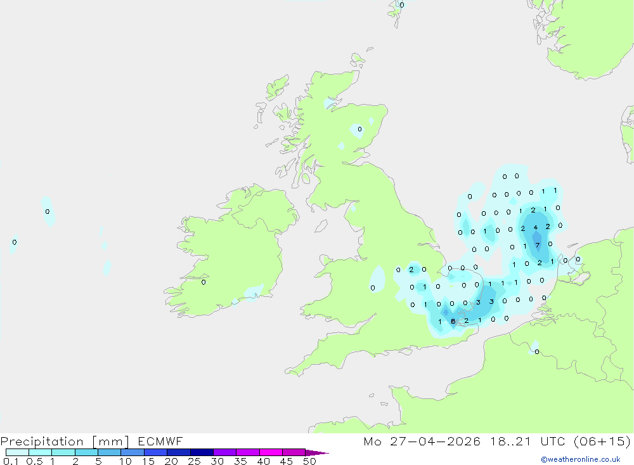Select the 10–15 mm legend color block
Image resolution: width=634 pixels, height=465 pixels.
point(133,452)
